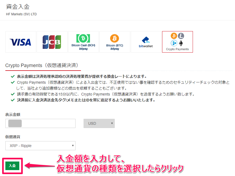Choose the bitwallet payment method
The image size is (235, 176).
coord(146,42)
